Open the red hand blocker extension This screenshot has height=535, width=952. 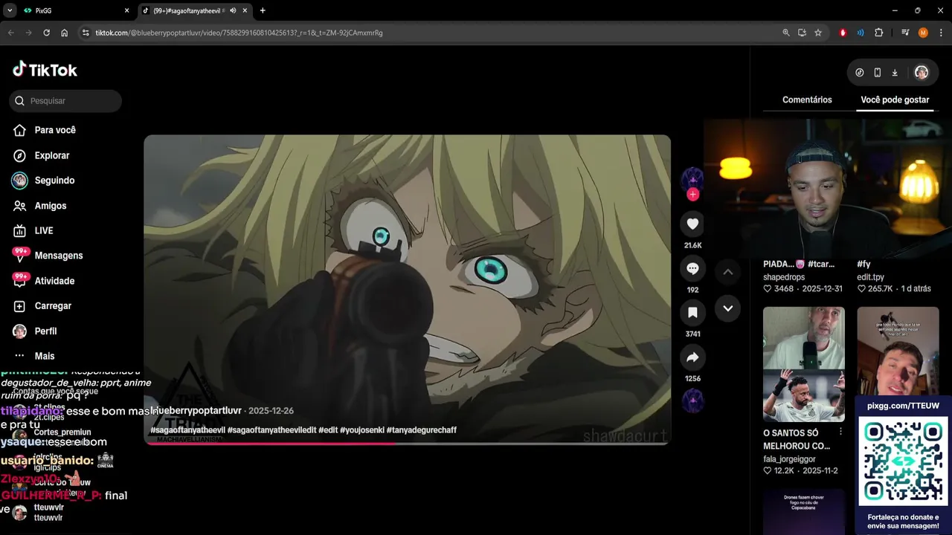pos(843,33)
